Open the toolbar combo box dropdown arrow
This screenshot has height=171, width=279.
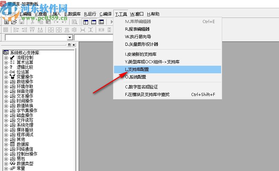(x=70, y=38)
